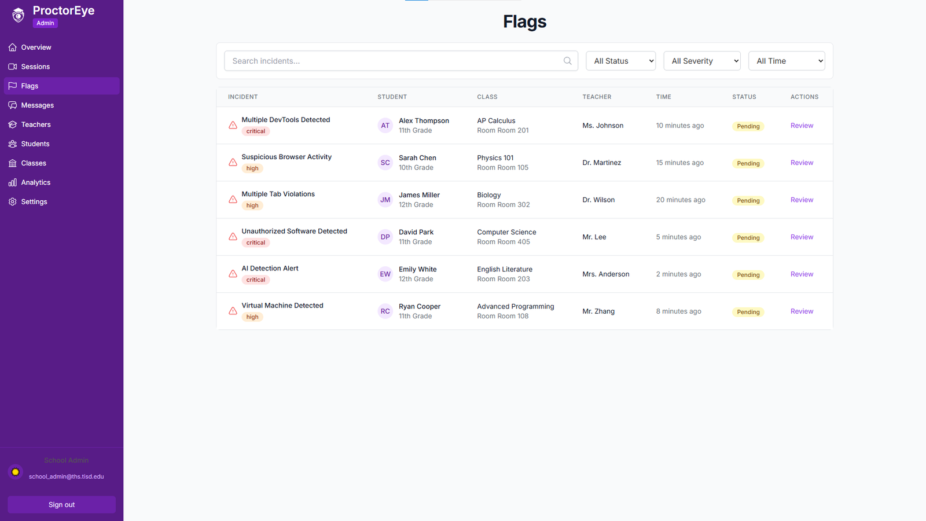Open the All Status dropdown
926x521 pixels.
tap(620, 61)
